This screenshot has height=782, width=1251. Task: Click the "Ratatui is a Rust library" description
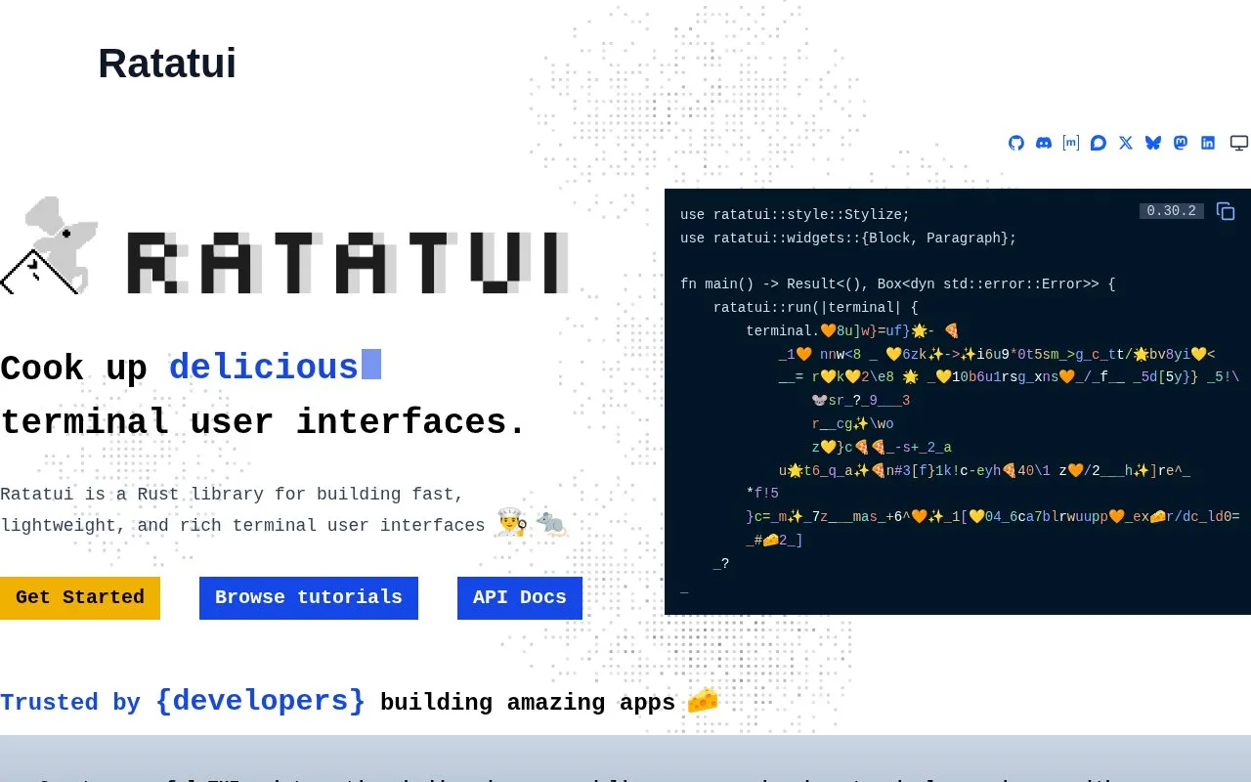[284, 510]
